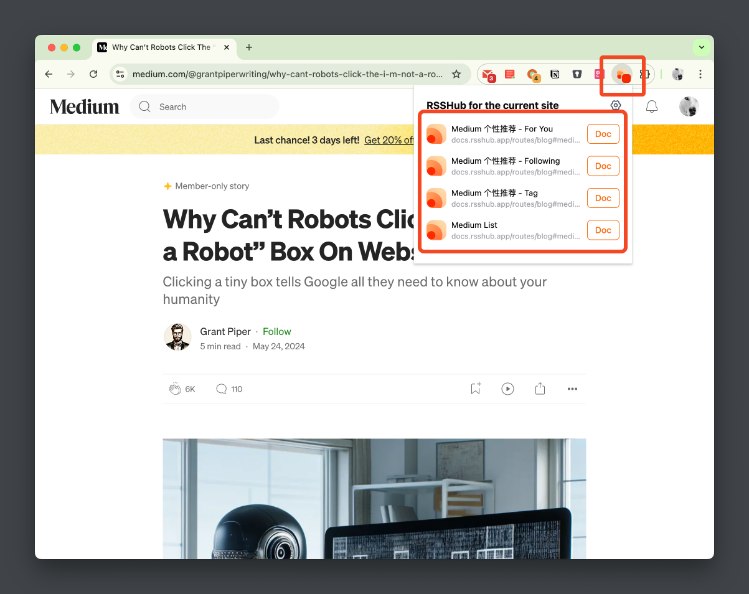This screenshot has height=594, width=749.
Task: Close the Medium article tab
Action: [x=227, y=47]
